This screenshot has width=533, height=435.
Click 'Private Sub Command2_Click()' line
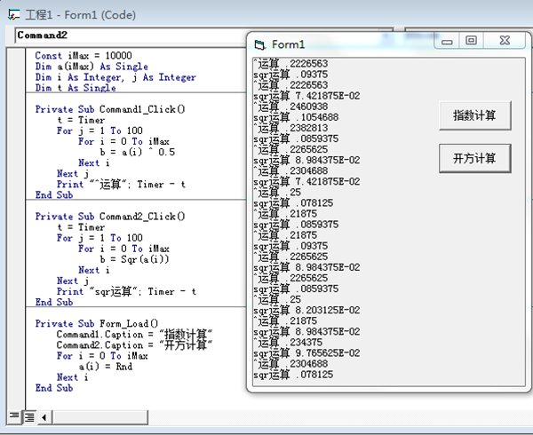click(x=110, y=217)
